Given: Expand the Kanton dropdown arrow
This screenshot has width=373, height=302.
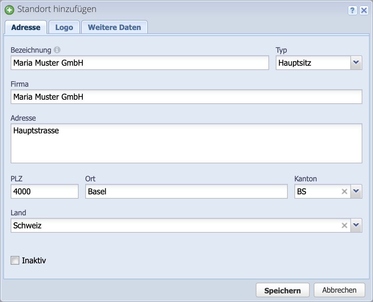Looking at the screenshot, I should pos(356,191).
